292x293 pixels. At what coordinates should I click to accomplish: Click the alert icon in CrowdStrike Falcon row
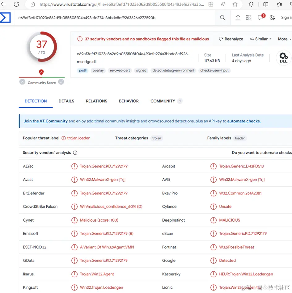[x=74, y=206]
